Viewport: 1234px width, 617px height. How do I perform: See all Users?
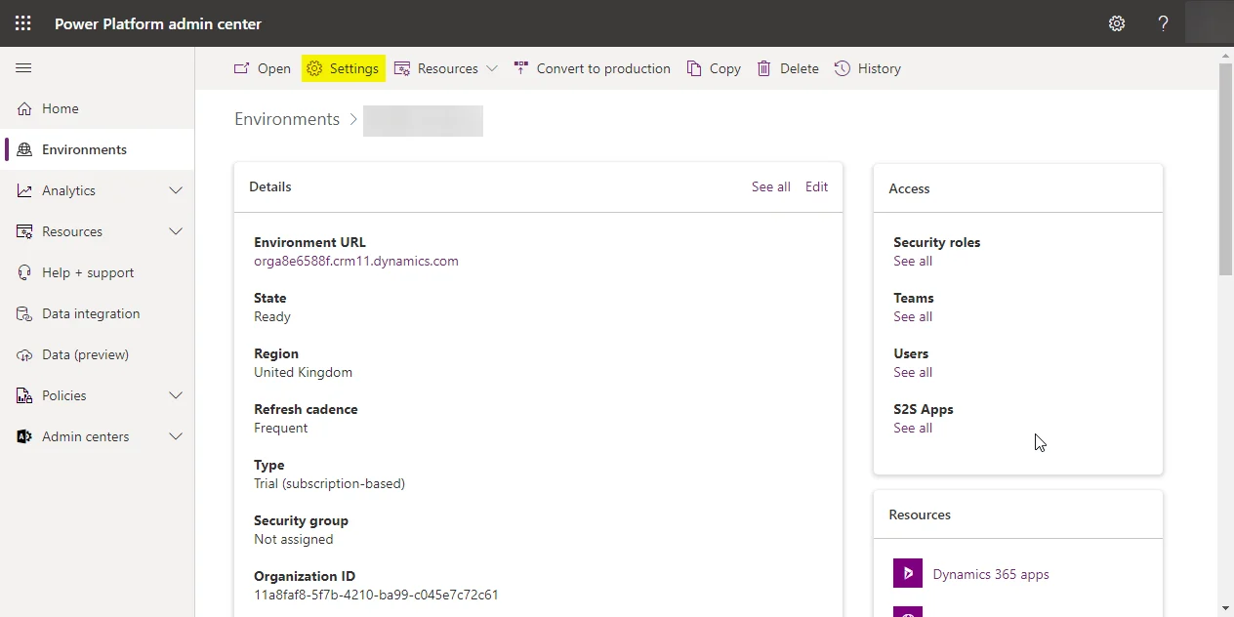pyautogui.click(x=913, y=372)
